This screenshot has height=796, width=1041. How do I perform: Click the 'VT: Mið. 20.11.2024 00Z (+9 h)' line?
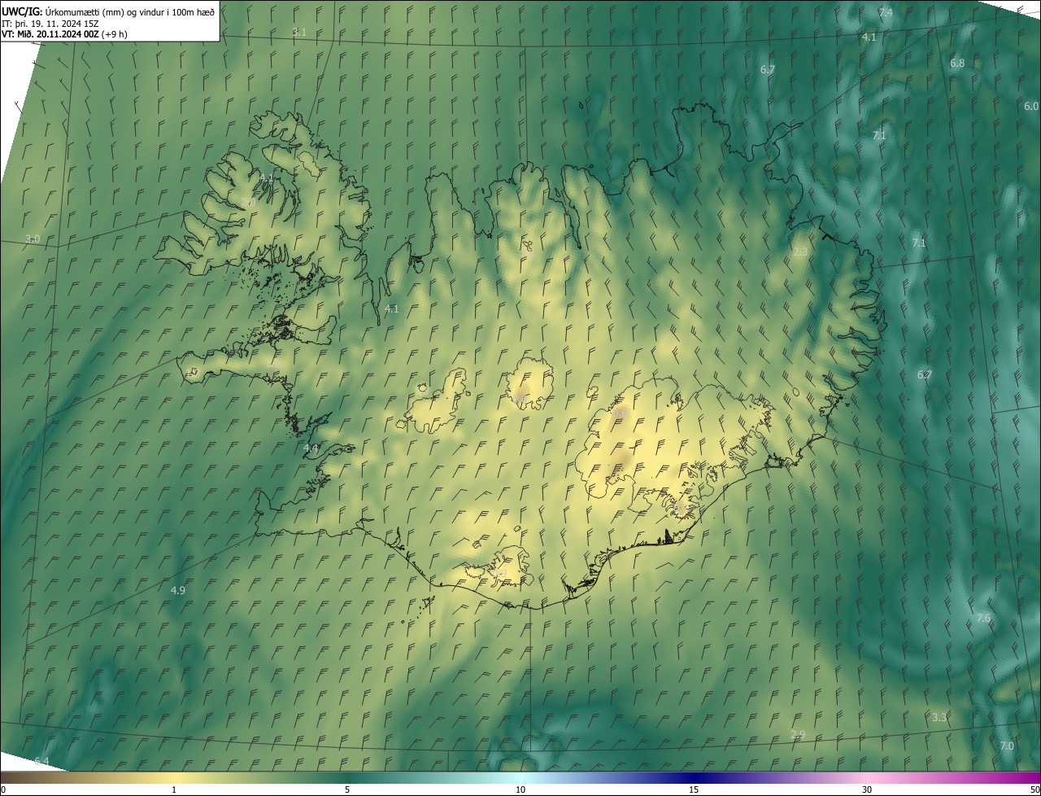click(64, 34)
